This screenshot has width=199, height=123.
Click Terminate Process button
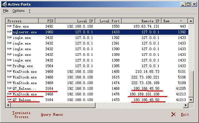pyautogui.click(x=21, y=115)
